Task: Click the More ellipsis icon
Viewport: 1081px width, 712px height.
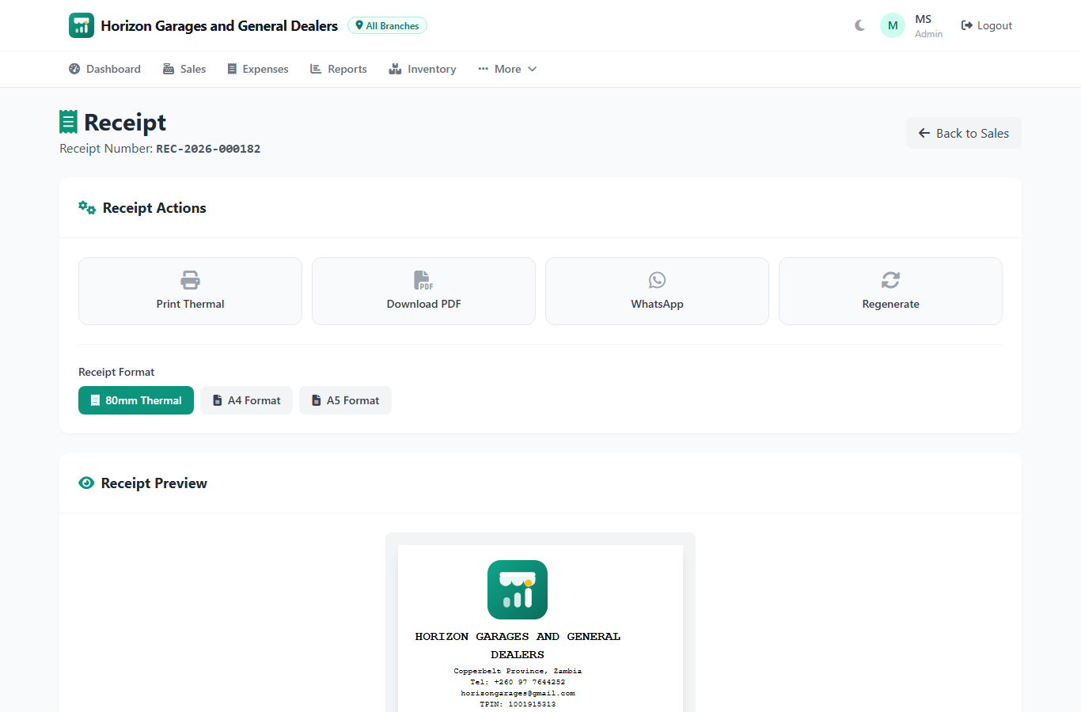Action: point(483,69)
